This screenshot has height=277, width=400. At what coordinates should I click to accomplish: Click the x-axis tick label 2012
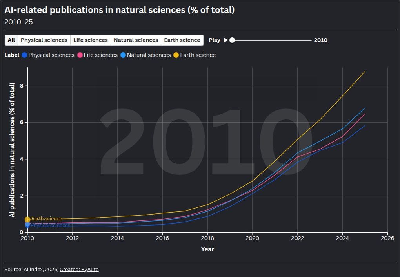[x=73, y=238]
